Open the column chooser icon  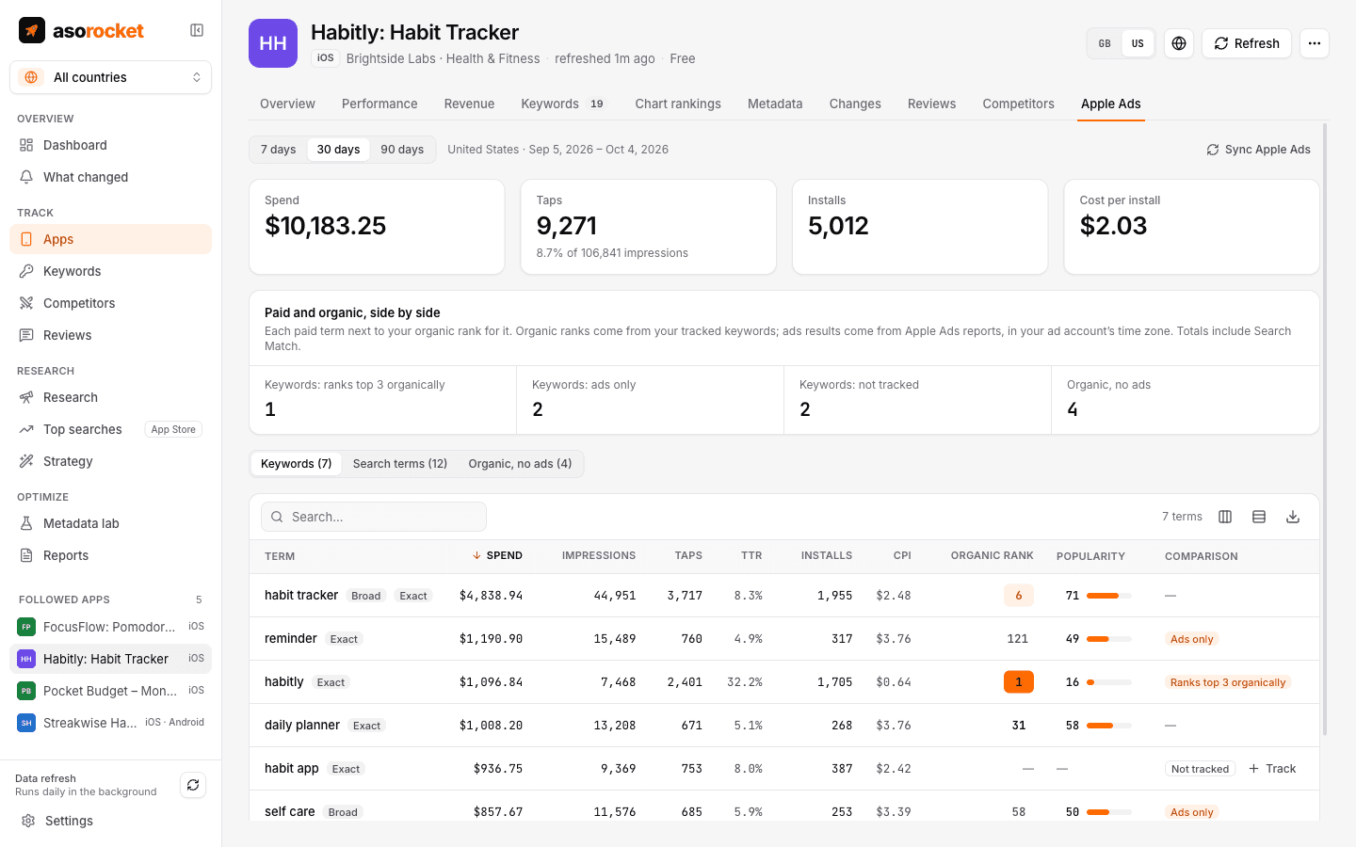point(1225,517)
